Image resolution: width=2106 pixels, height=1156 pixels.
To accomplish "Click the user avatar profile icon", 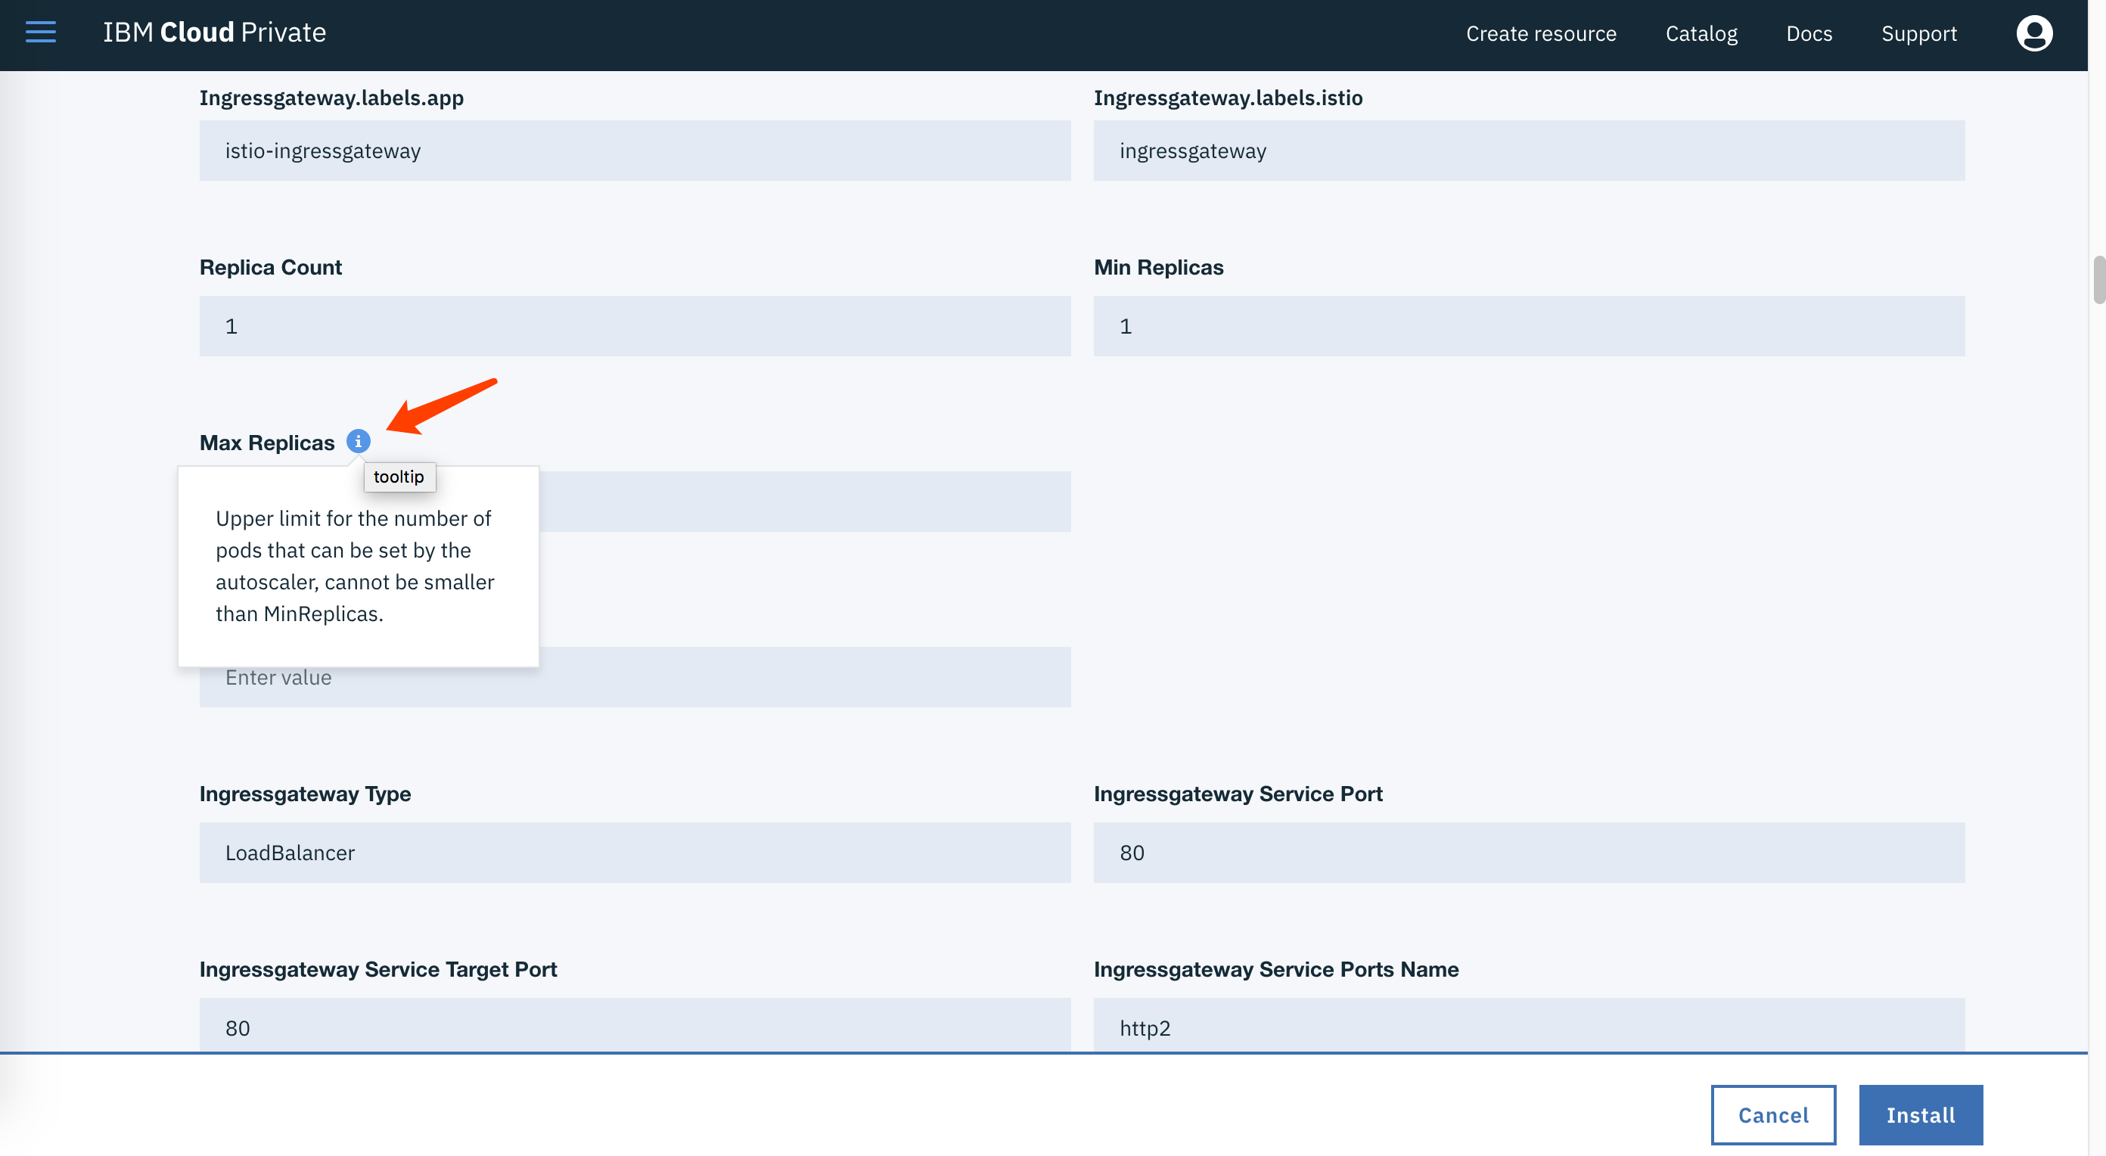I will tap(2033, 33).
